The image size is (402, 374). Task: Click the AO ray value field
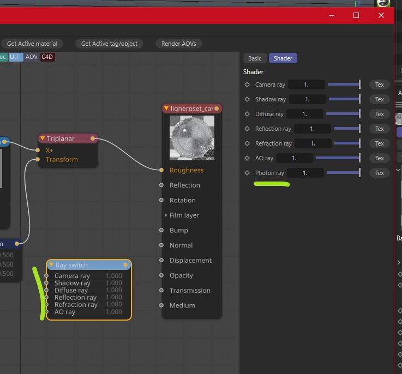pyautogui.click(x=295, y=158)
